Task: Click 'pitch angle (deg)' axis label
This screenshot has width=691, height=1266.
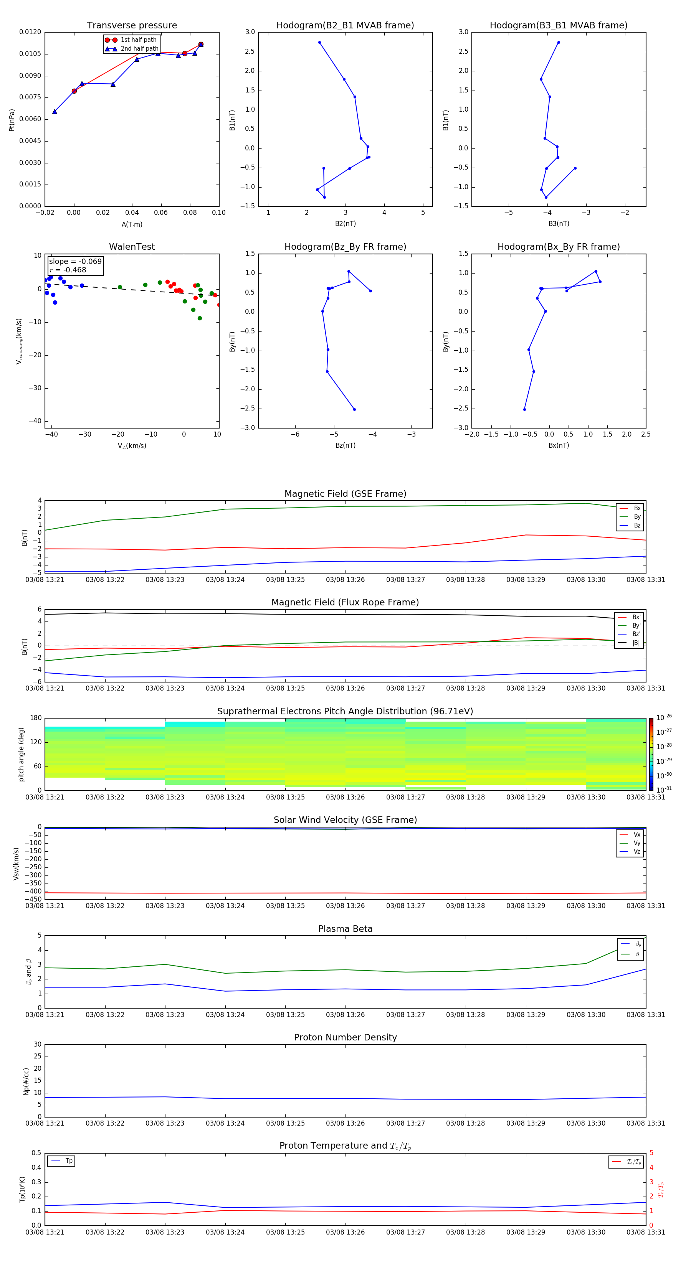Action: [x=21, y=754]
